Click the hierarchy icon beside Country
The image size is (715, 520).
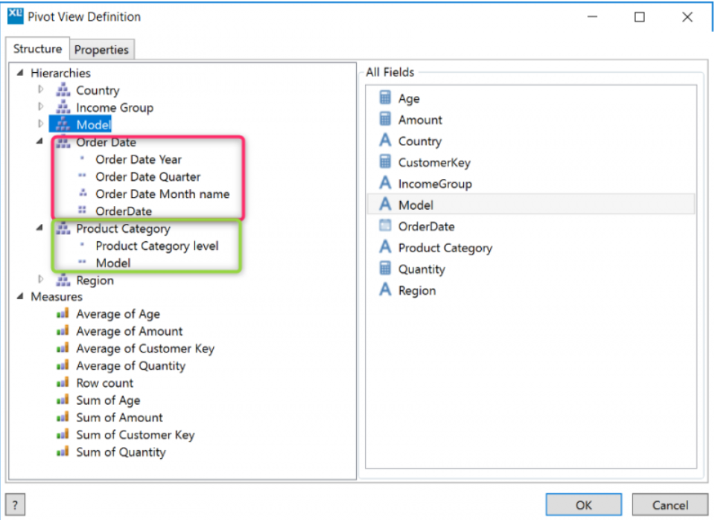point(63,90)
